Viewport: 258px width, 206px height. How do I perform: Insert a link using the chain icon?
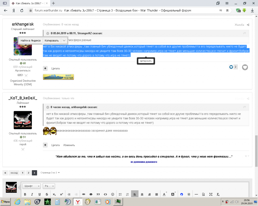point(83,194)
